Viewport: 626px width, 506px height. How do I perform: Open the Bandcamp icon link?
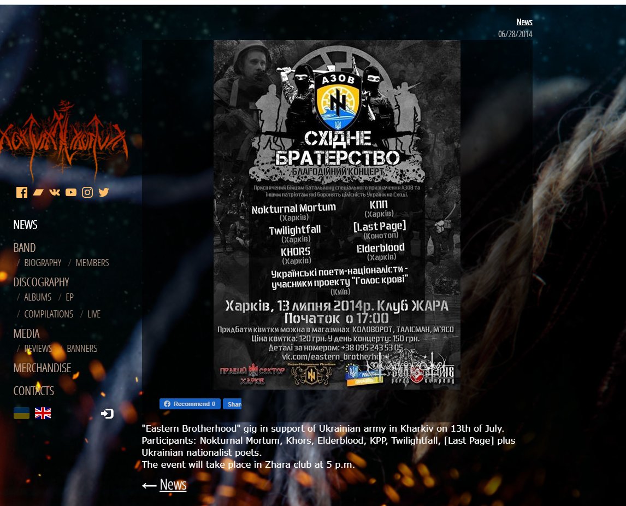pos(38,192)
